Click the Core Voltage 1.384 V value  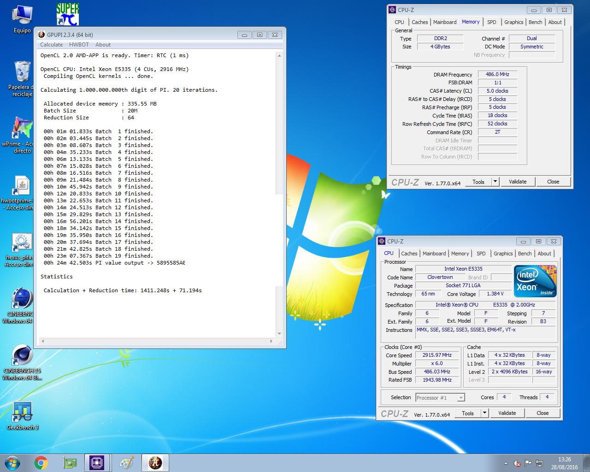point(495,294)
